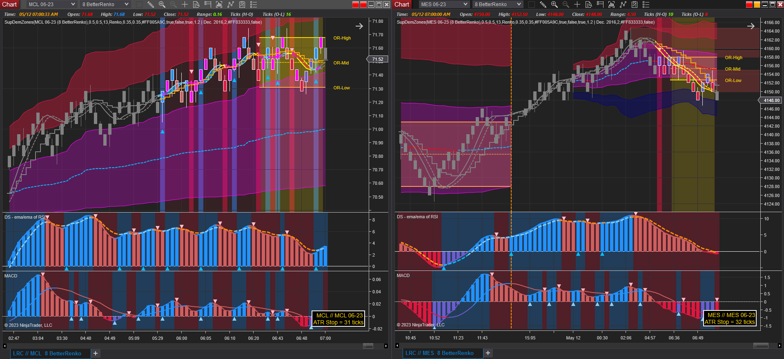The height and width of the screenshot is (359, 784).
Task: Open Data Series in MCL chart toolbar
Action: [x=219, y=4]
